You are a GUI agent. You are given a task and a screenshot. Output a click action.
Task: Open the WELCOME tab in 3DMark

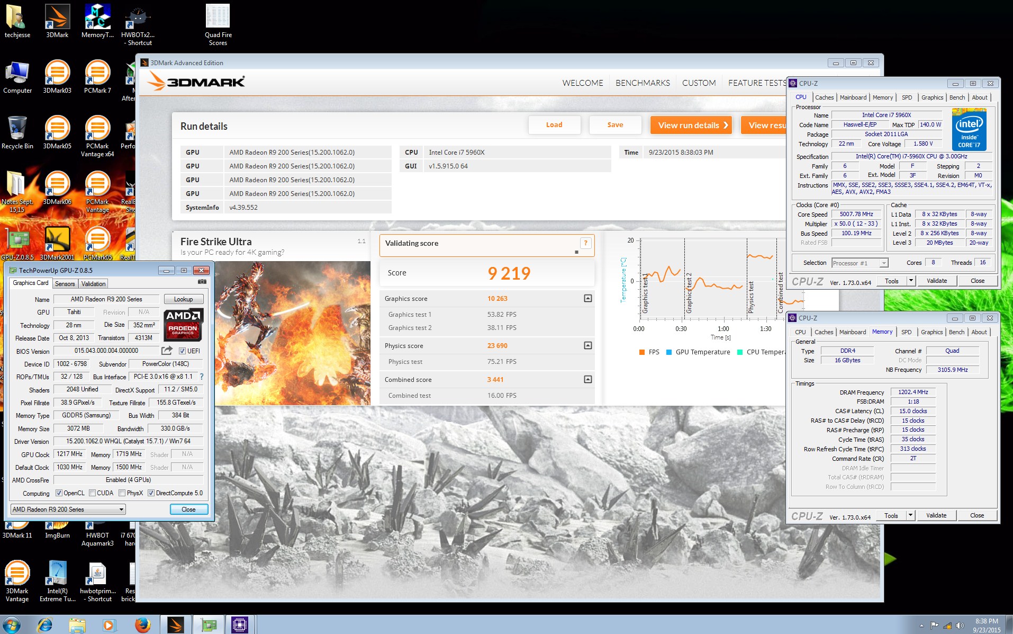click(583, 83)
